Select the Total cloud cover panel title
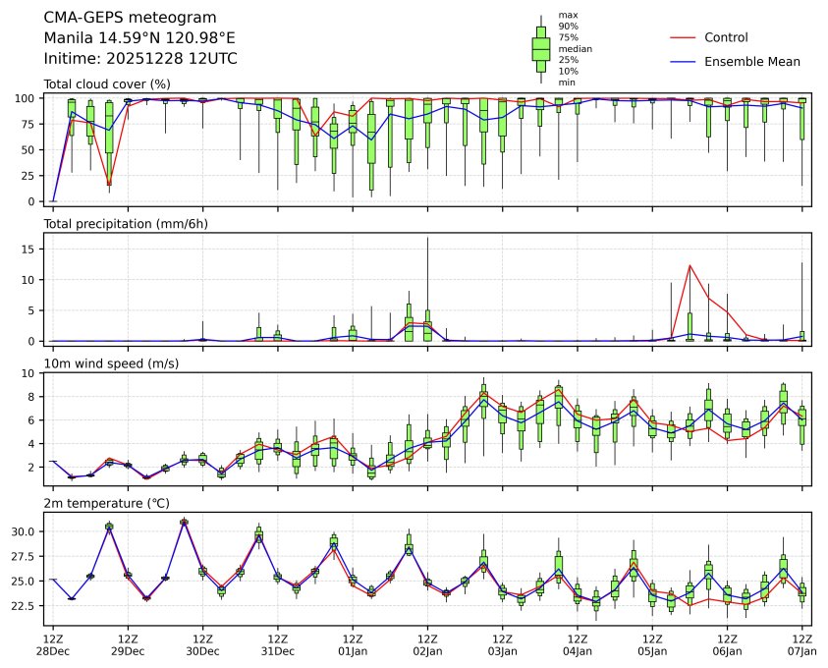Screen dimensions: 828x668 point(107,83)
